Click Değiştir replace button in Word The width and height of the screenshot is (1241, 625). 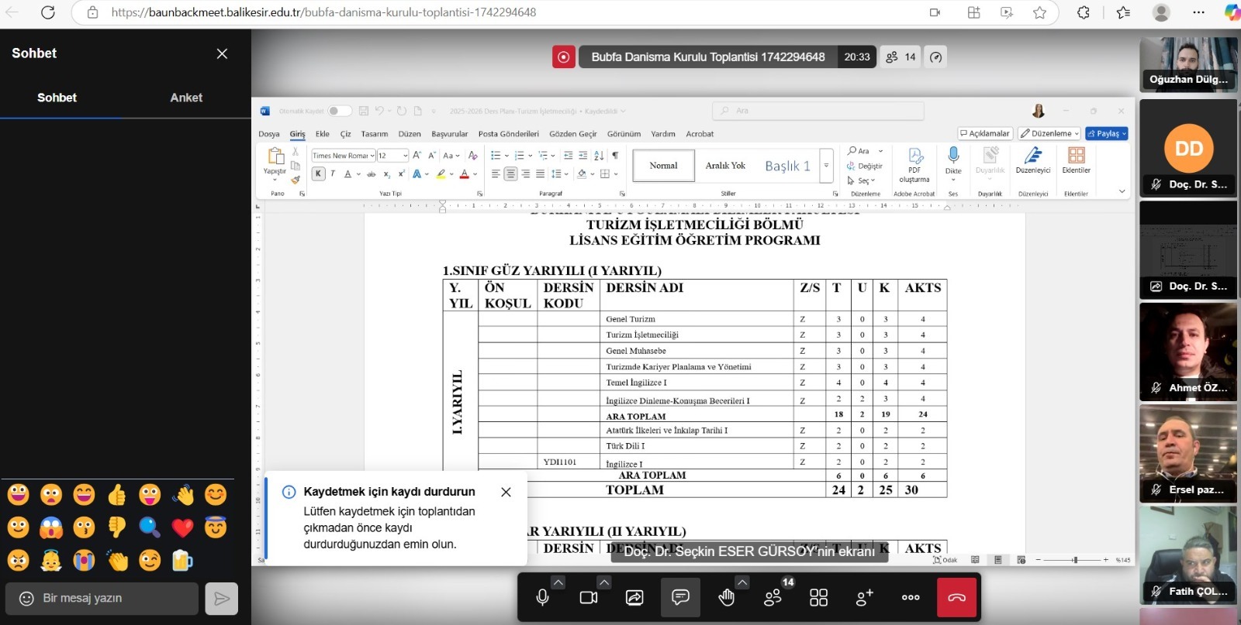865,166
